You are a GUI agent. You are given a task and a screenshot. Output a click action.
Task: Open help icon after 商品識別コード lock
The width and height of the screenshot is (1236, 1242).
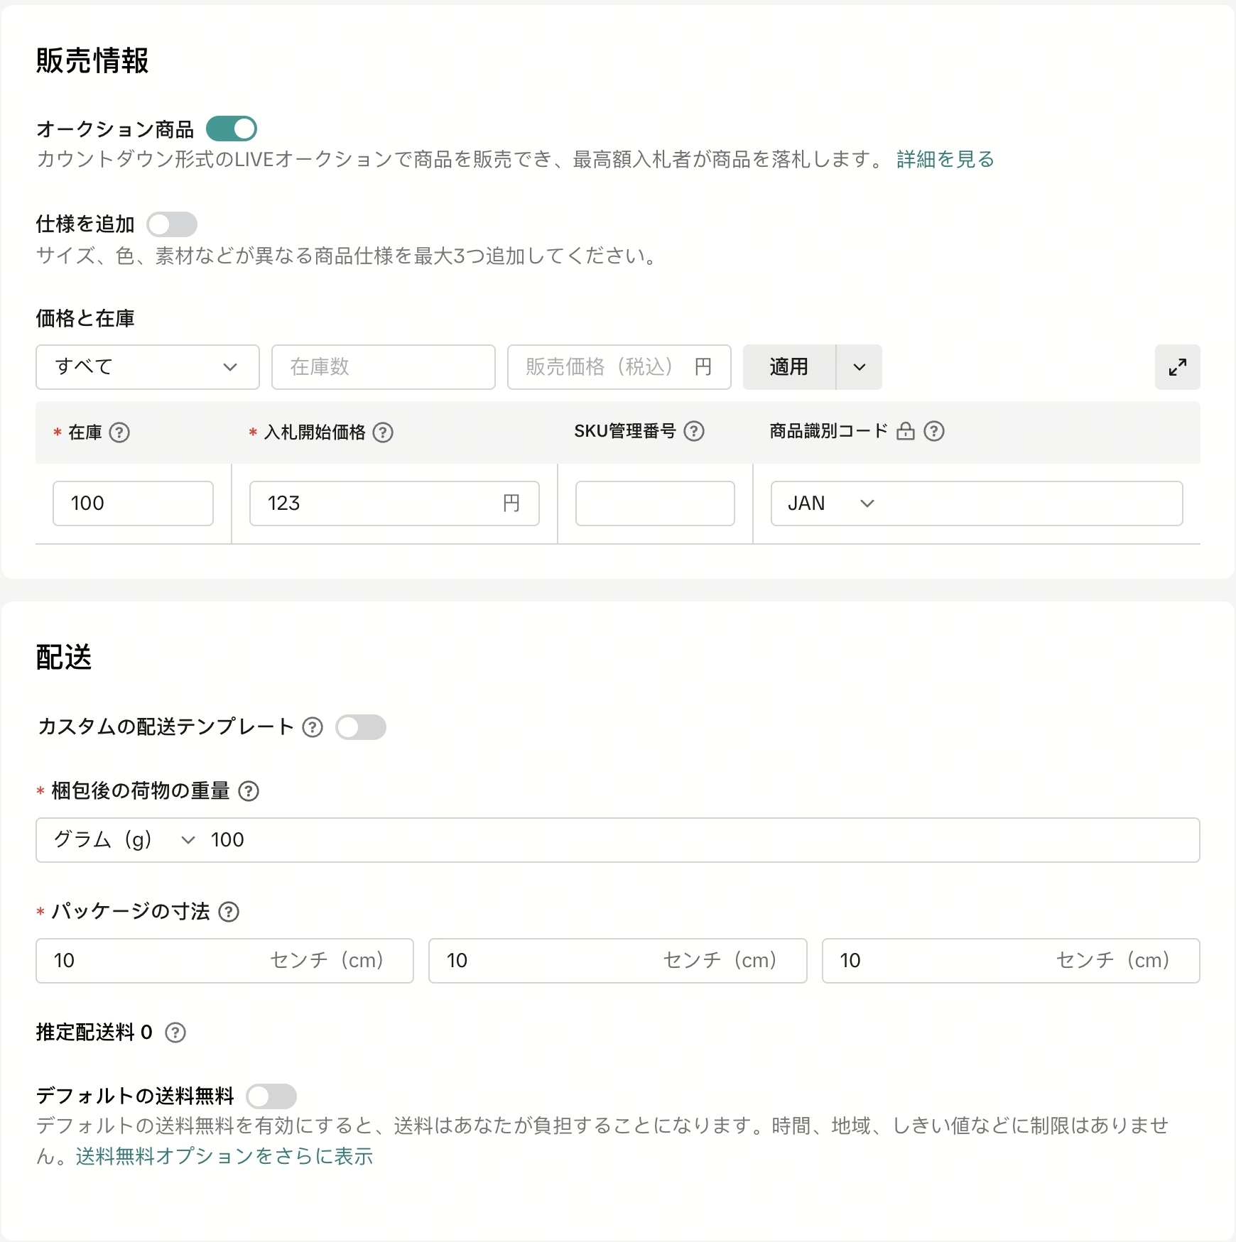pyautogui.click(x=934, y=430)
